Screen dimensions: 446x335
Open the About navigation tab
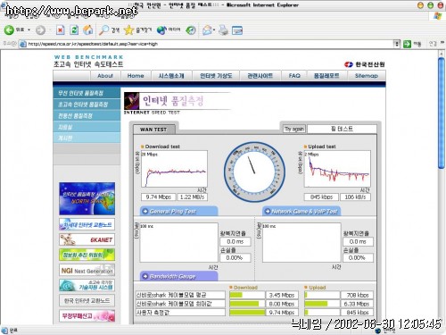coord(105,76)
